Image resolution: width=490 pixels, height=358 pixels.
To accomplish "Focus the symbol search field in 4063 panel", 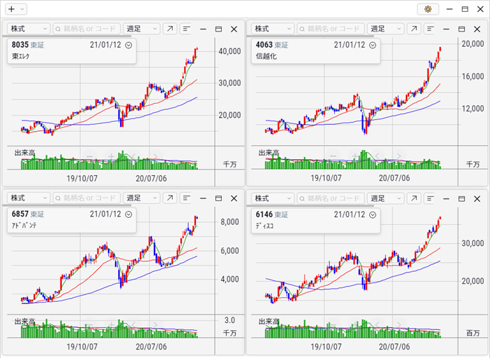I will [331, 29].
